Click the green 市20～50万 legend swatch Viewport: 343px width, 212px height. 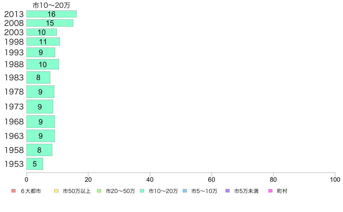[99, 191]
